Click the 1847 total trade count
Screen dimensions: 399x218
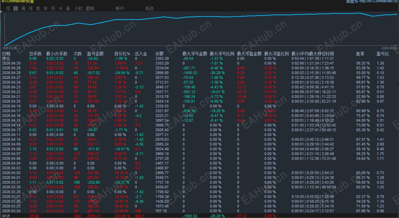point(78,216)
